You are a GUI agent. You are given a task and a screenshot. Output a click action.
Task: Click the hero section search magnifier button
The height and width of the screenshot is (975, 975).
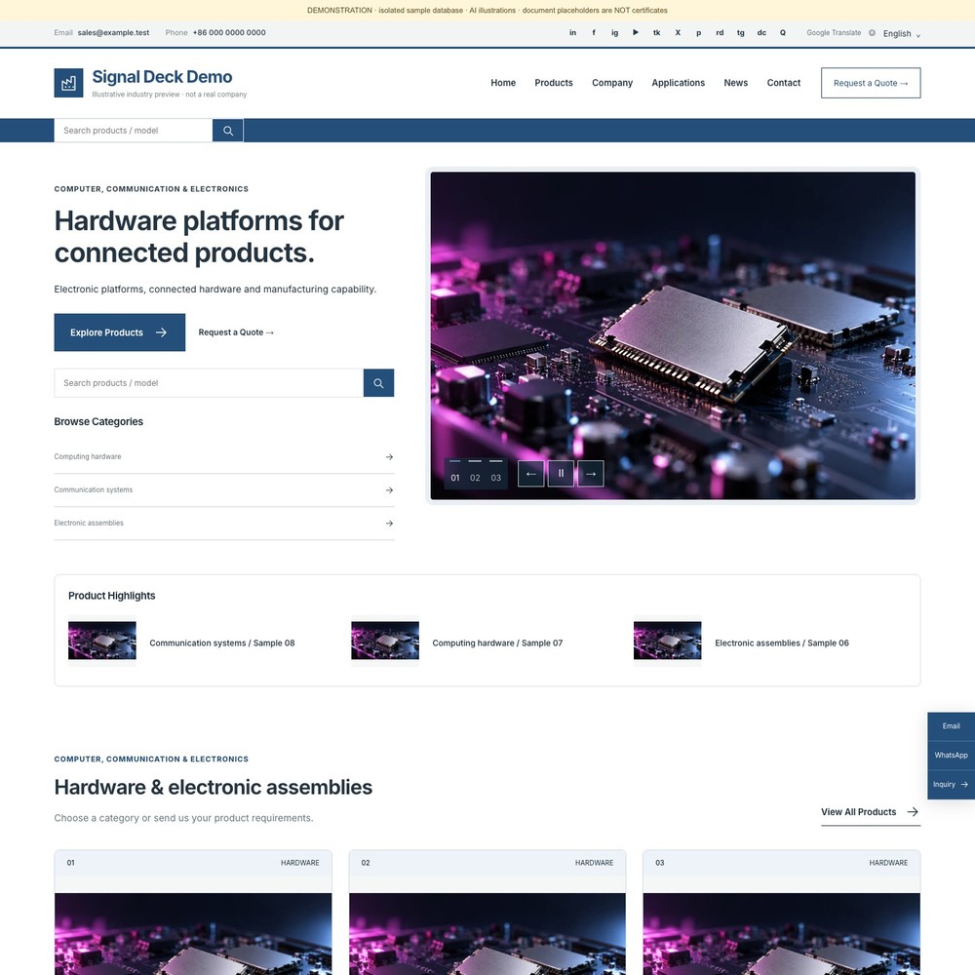tap(378, 383)
